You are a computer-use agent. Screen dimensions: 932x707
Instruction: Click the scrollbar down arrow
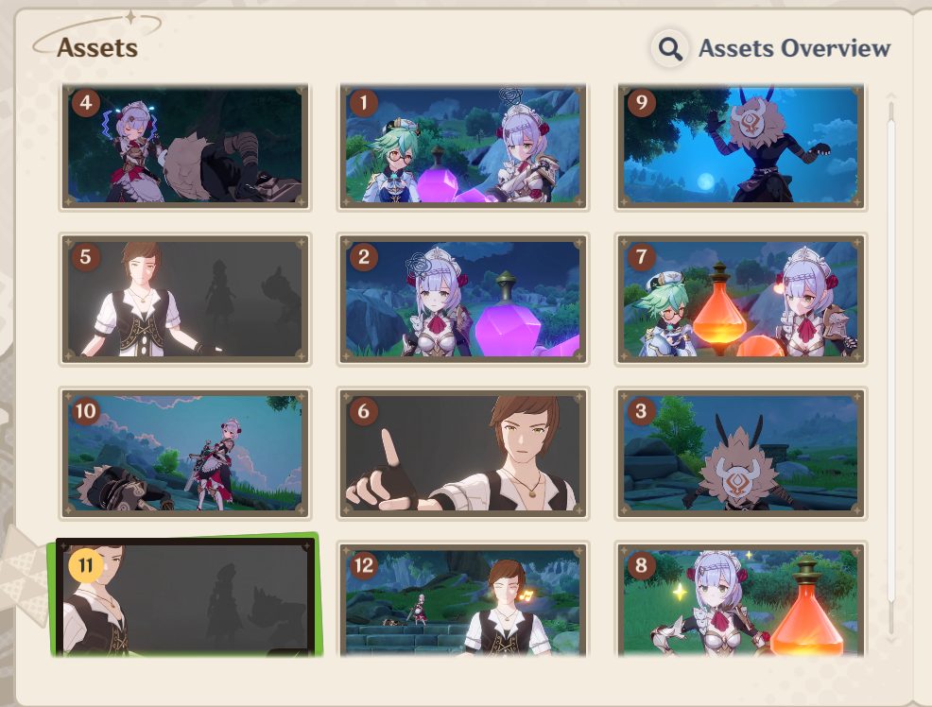tap(891, 640)
